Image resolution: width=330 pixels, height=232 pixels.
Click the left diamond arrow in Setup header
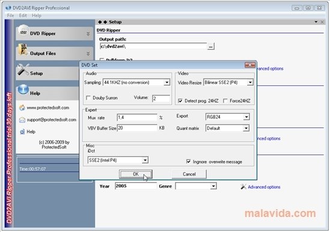coord(100,22)
